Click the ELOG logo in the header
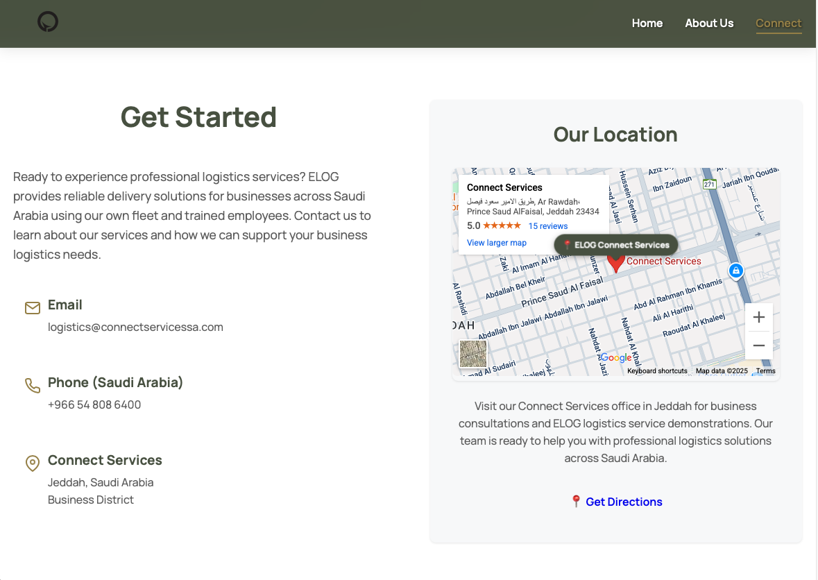Viewport: 818px width, 580px height. 47,22
